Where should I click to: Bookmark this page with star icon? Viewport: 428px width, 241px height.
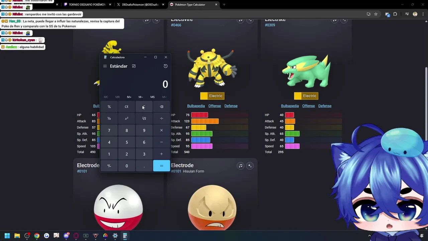tap(376, 14)
